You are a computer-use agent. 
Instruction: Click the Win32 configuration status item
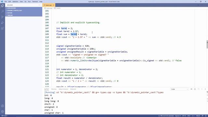[198, 116]
